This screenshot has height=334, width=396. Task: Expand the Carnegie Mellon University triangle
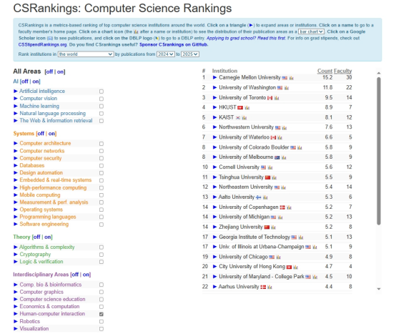(x=214, y=77)
